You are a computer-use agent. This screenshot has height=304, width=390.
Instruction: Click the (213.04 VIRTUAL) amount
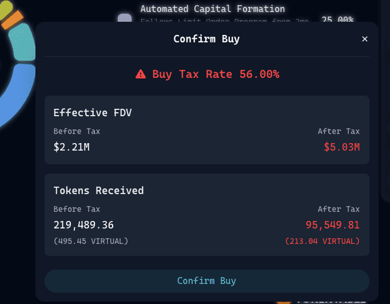323,241
